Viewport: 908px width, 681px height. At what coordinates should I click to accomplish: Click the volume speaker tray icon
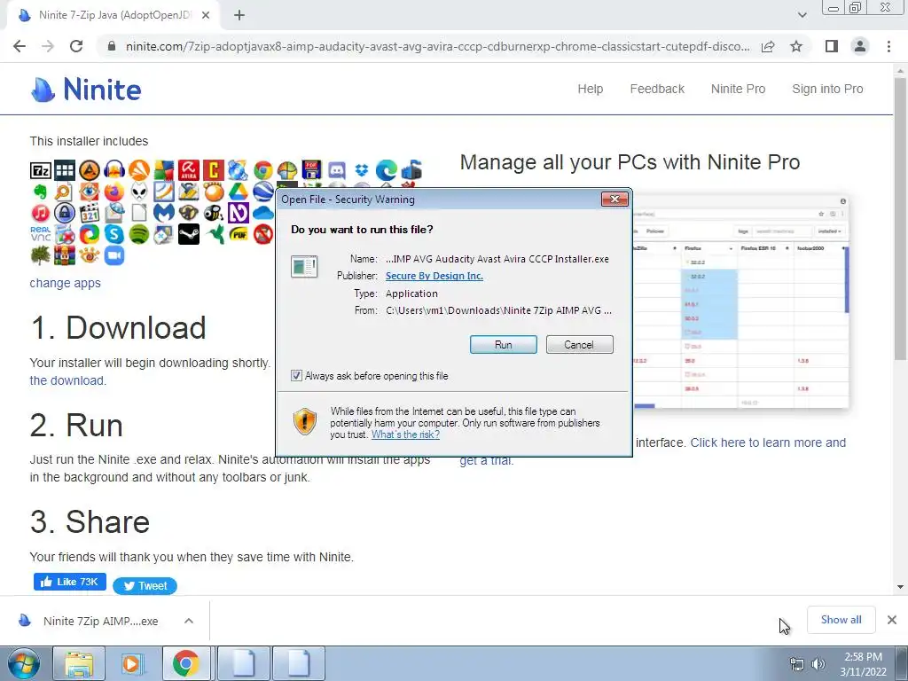pyautogui.click(x=818, y=664)
